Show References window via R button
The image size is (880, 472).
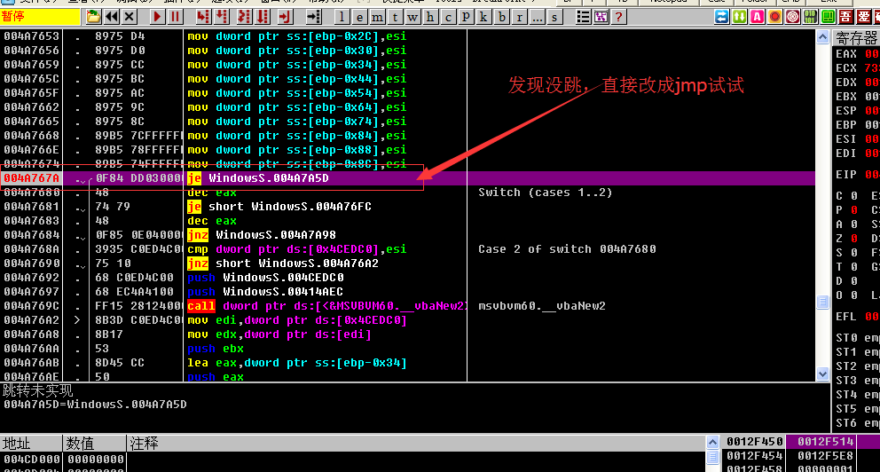(519, 17)
